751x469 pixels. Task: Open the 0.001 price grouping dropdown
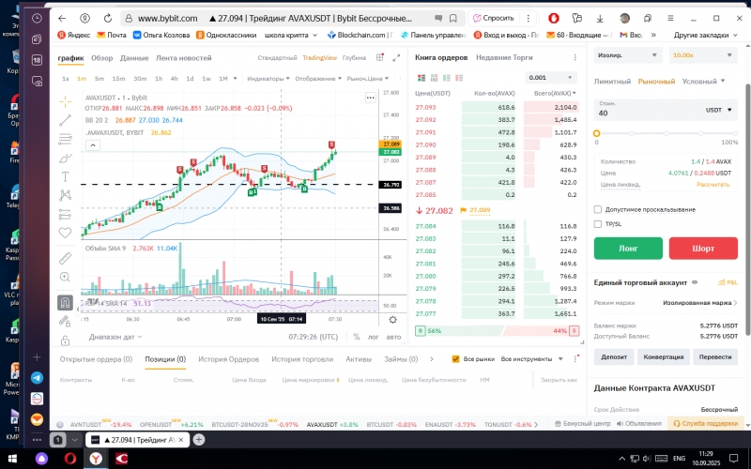(551, 78)
